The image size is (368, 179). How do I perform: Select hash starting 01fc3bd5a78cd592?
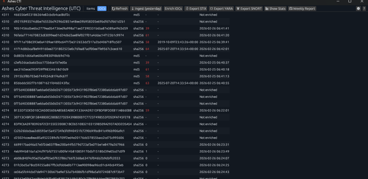click(69, 165)
